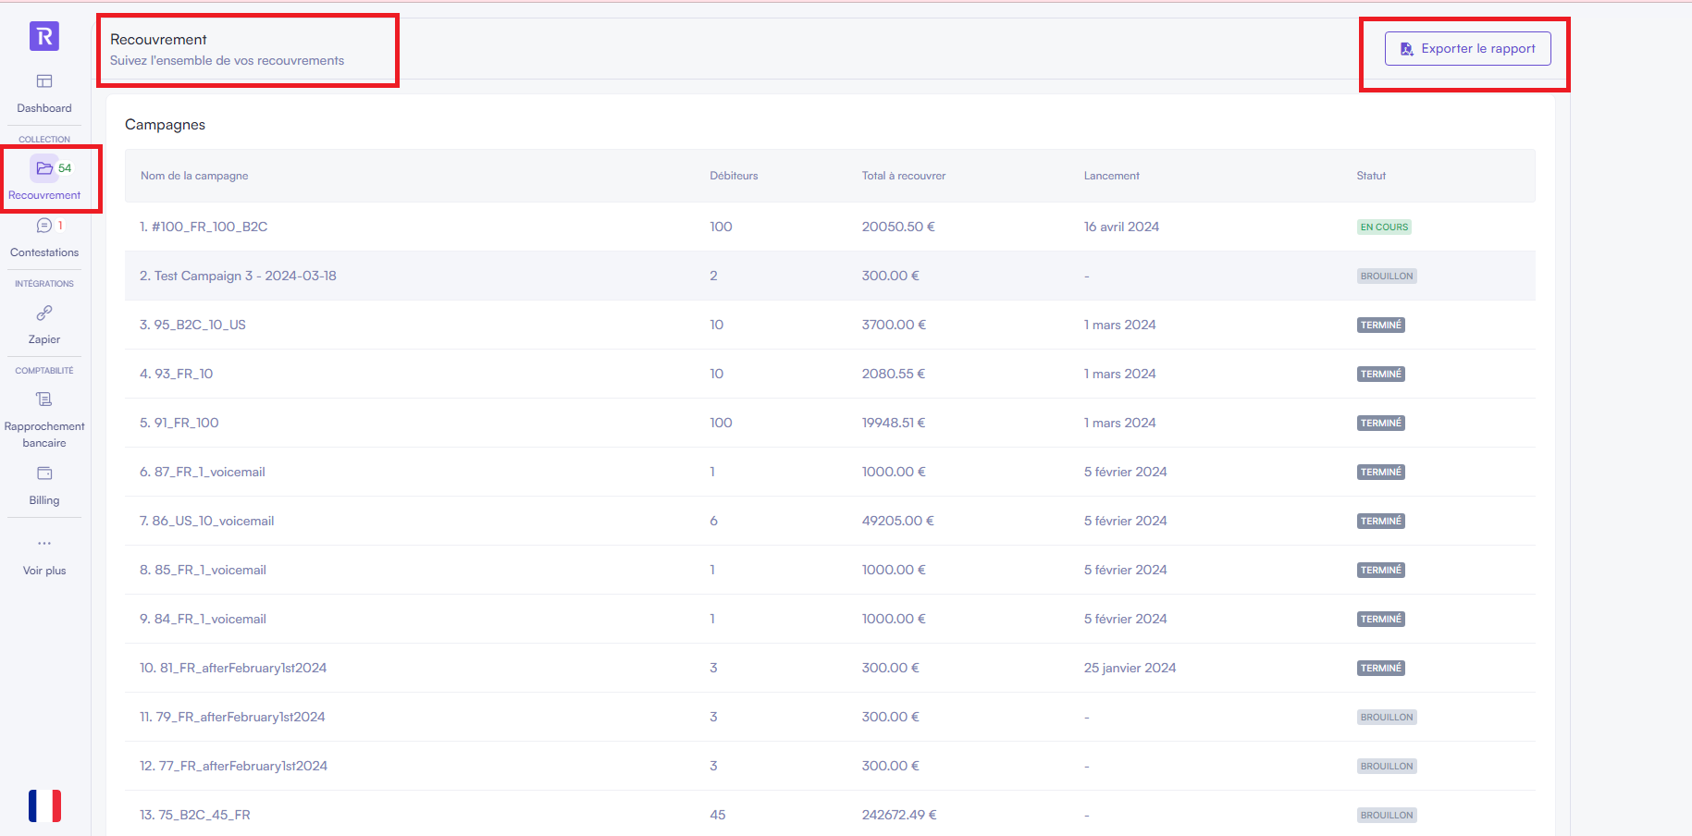Click the 2080.55 € total amount
Viewport: 1692px width, 836px height.
[894, 374]
